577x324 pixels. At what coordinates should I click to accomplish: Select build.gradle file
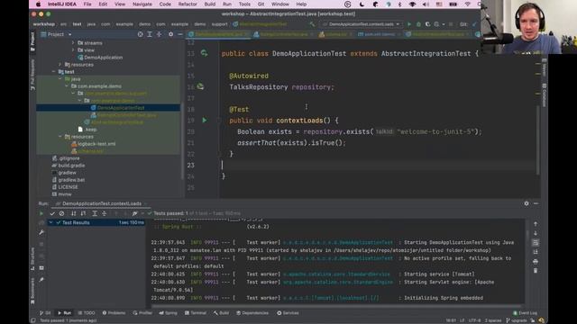point(69,166)
